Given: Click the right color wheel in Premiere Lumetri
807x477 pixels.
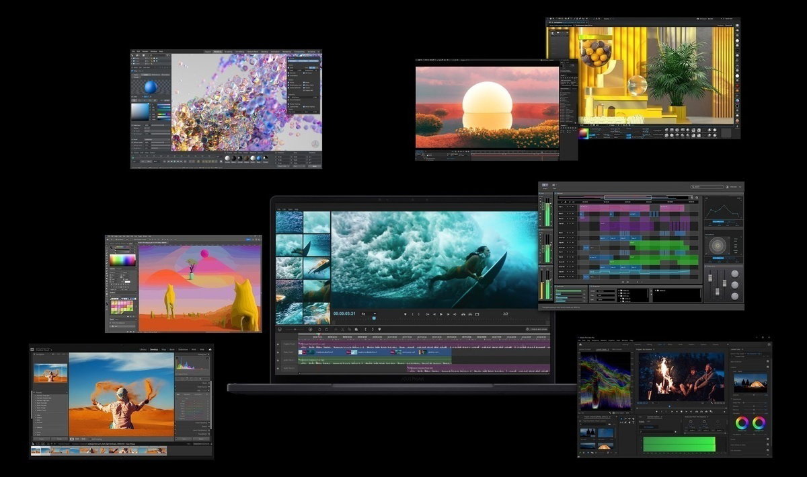Looking at the screenshot, I should (759, 423).
